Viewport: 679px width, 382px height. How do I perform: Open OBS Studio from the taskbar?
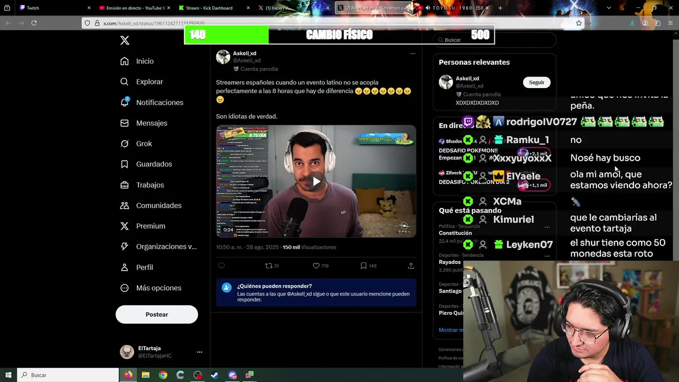[x=198, y=375]
